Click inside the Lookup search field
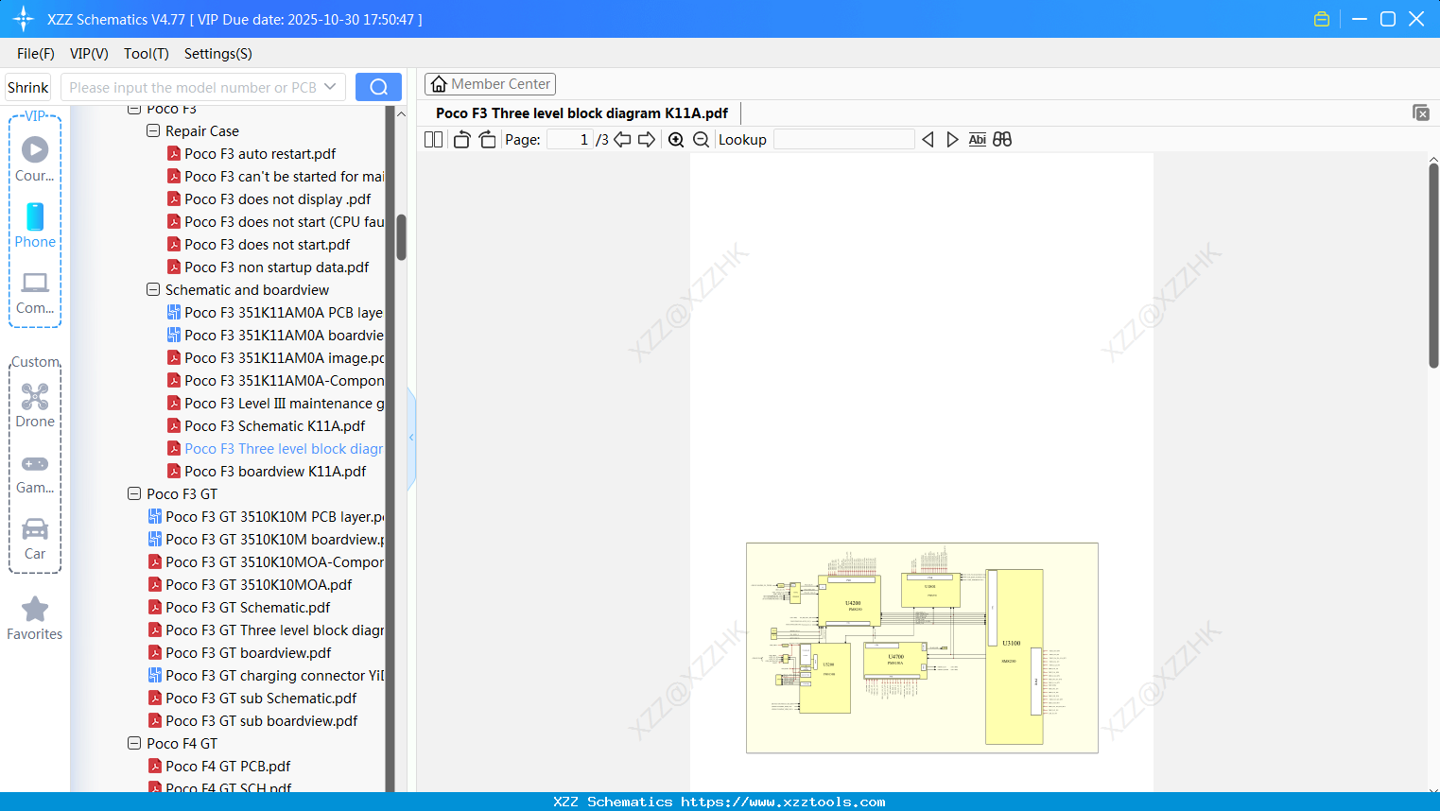 point(844,139)
